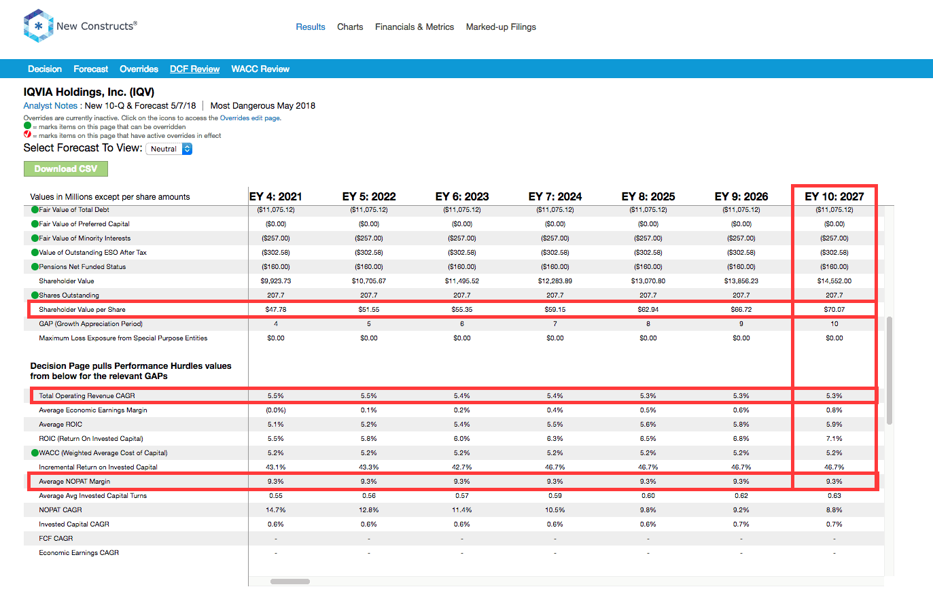The height and width of the screenshot is (606, 933).
Task: Open the Analyst Notes link
Action: click(x=50, y=105)
